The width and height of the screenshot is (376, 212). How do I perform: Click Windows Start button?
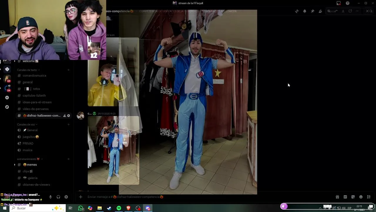[4, 208]
